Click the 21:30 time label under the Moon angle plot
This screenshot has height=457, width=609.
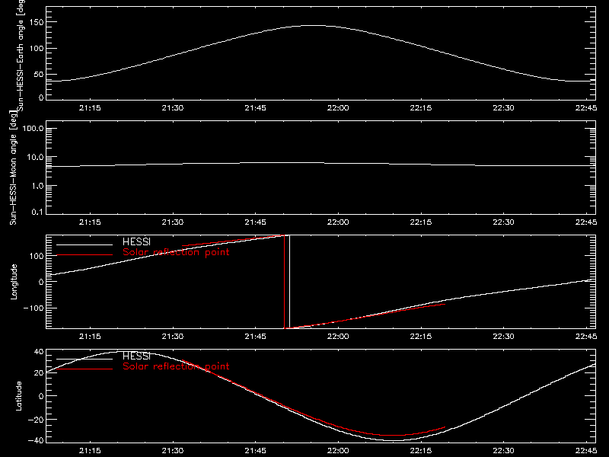point(173,222)
